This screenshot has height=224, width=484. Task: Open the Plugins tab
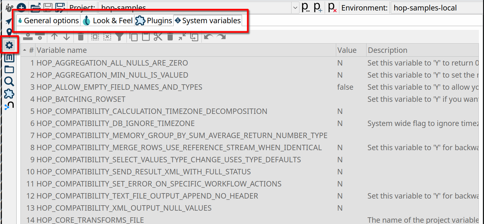(154, 21)
